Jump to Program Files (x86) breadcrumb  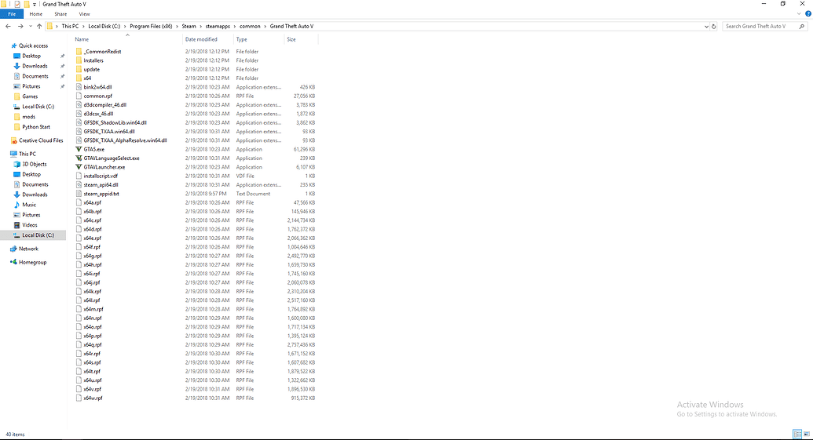tap(151, 26)
